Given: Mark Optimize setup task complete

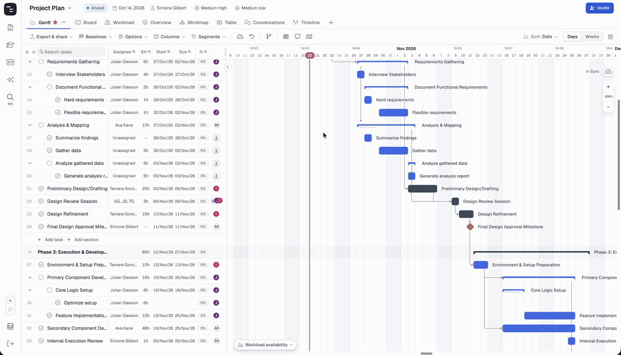Looking at the screenshot, I should pyautogui.click(x=58, y=303).
